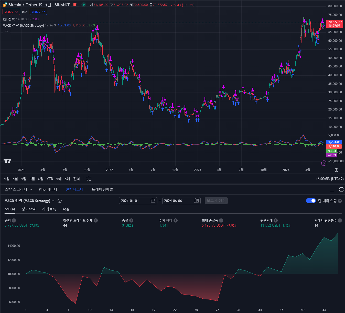The width and height of the screenshot is (345, 313).
Task: Click the end date field 2024-06-06
Action: pos(181,201)
